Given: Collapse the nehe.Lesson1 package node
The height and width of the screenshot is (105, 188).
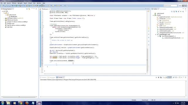Looking at the screenshot, I should [x=6, y=15].
